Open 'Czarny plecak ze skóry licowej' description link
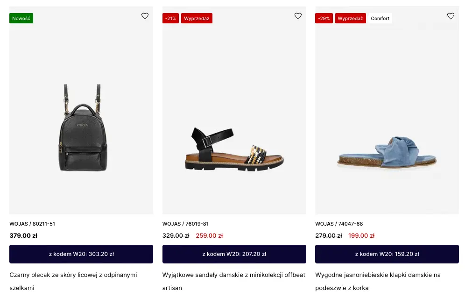This screenshot has height=298, width=465. [x=73, y=275]
